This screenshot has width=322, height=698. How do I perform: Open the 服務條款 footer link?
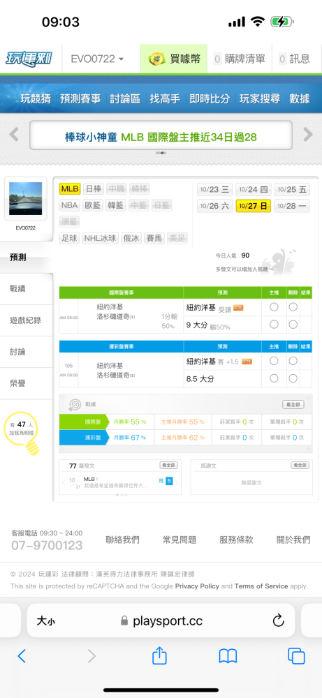[x=236, y=540]
